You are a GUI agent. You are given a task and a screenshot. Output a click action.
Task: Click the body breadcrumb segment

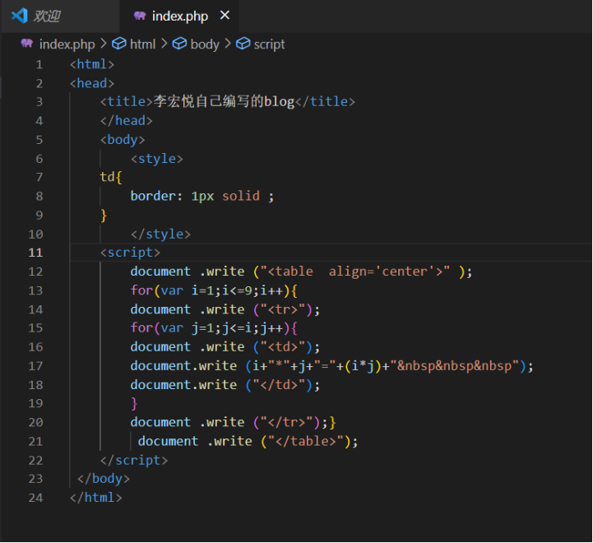[x=205, y=44]
